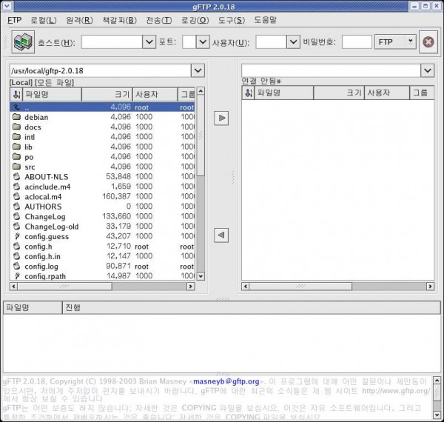
Task: Click the config.rpath executable icon
Action: click(17, 275)
